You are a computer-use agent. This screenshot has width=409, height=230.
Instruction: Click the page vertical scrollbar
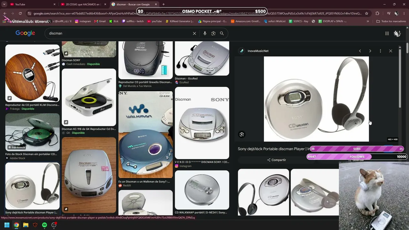[x=407, y=48]
